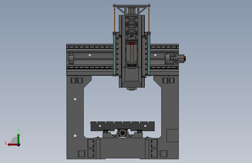
Task: Select the X-axis servo motor with red cap
Action: [180, 59]
